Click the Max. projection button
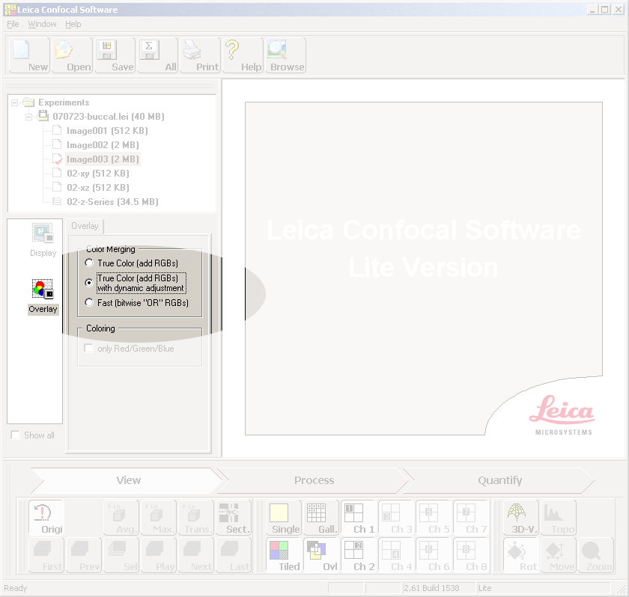Viewport: 629px width, 597px height. [159, 518]
